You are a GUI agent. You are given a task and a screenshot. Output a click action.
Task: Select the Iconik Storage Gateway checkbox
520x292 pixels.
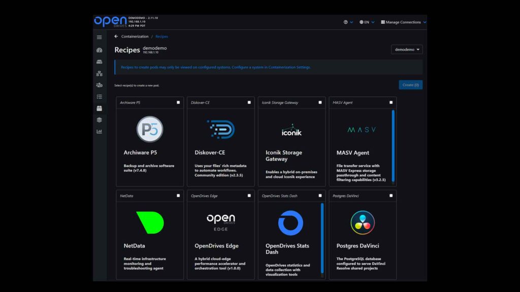click(x=320, y=102)
